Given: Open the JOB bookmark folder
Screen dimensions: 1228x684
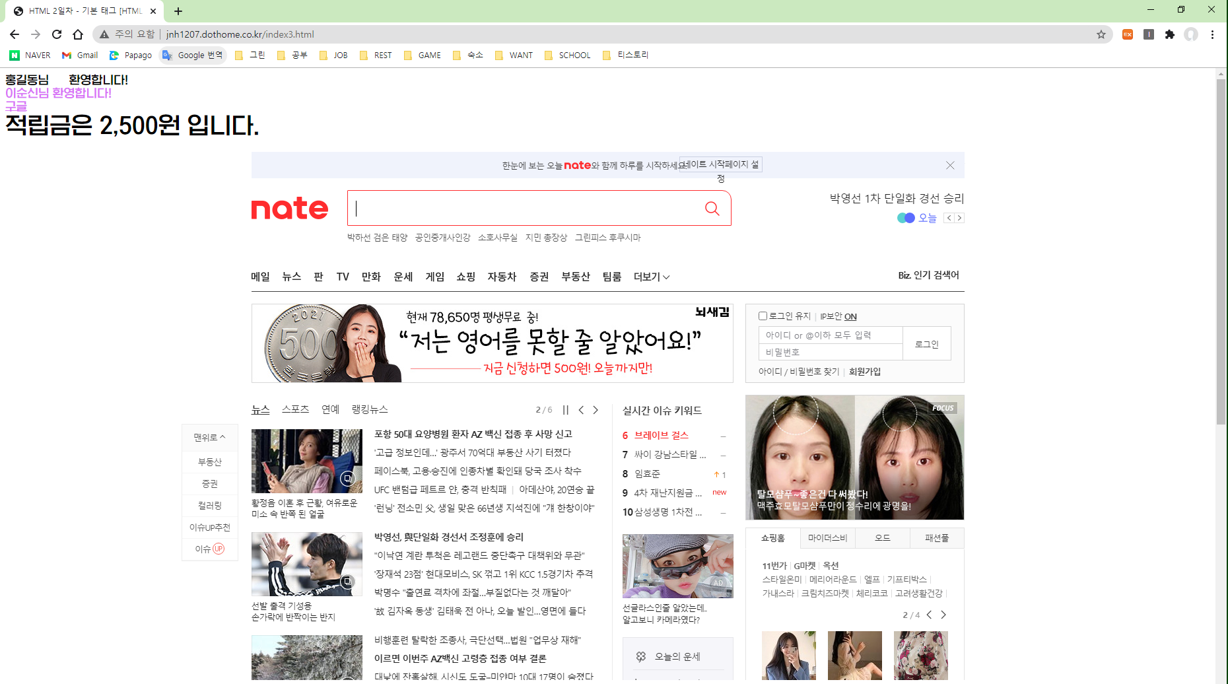Looking at the screenshot, I should click(333, 55).
